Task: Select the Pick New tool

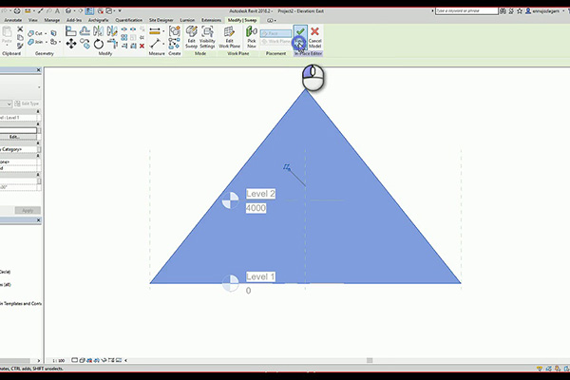Action: pyautogui.click(x=252, y=37)
